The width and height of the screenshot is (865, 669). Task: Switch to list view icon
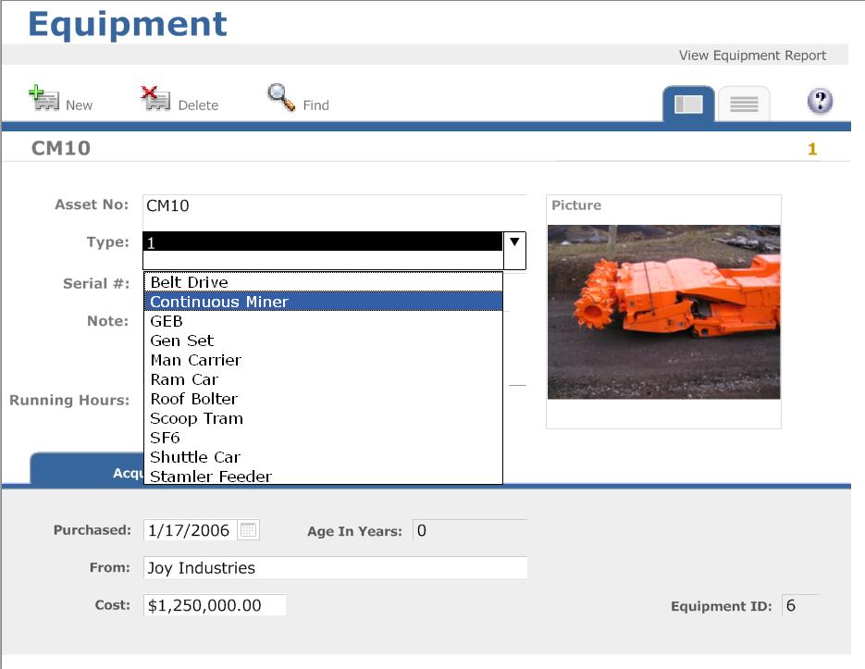[x=744, y=105]
